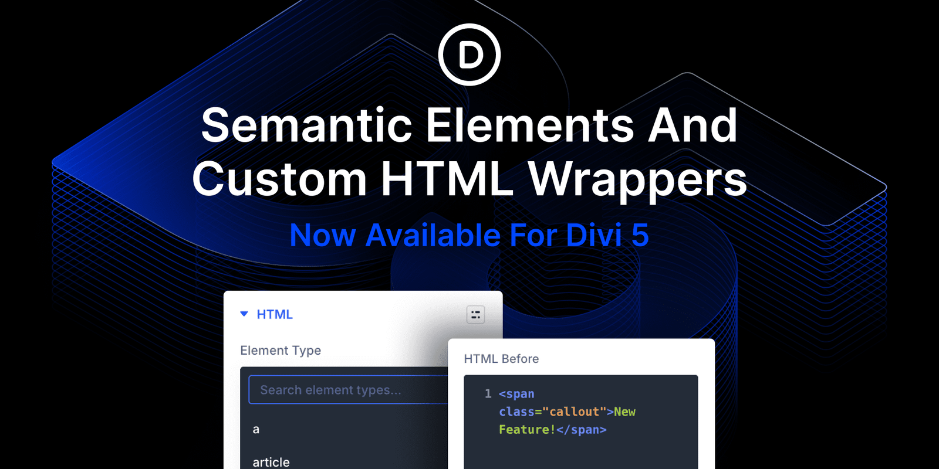Click the HTML section title
Screen dimensions: 939x469
pyautogui.click(x=275, y=314)
